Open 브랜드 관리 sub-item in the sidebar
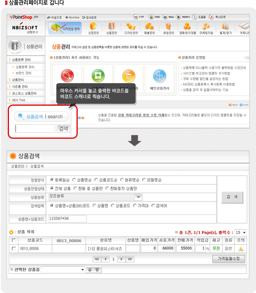Image resolution: width=256 pixels, height=293 pixels. (23, 73)
